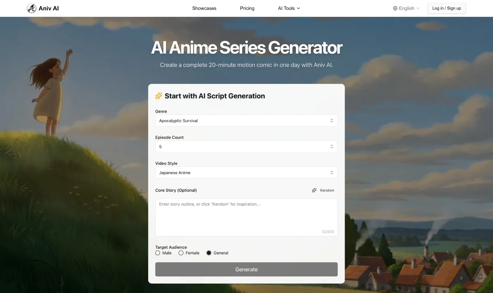Go to Showcases in the top navigation
This screenshot has height=293, width=493.
click(204, 8)
